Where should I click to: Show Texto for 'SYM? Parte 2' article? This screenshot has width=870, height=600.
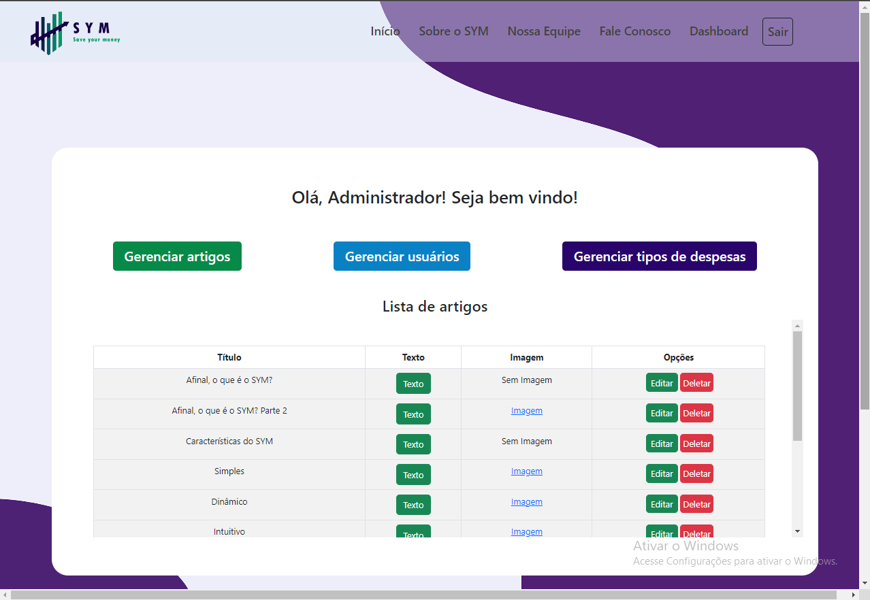[x=413, y=414]
